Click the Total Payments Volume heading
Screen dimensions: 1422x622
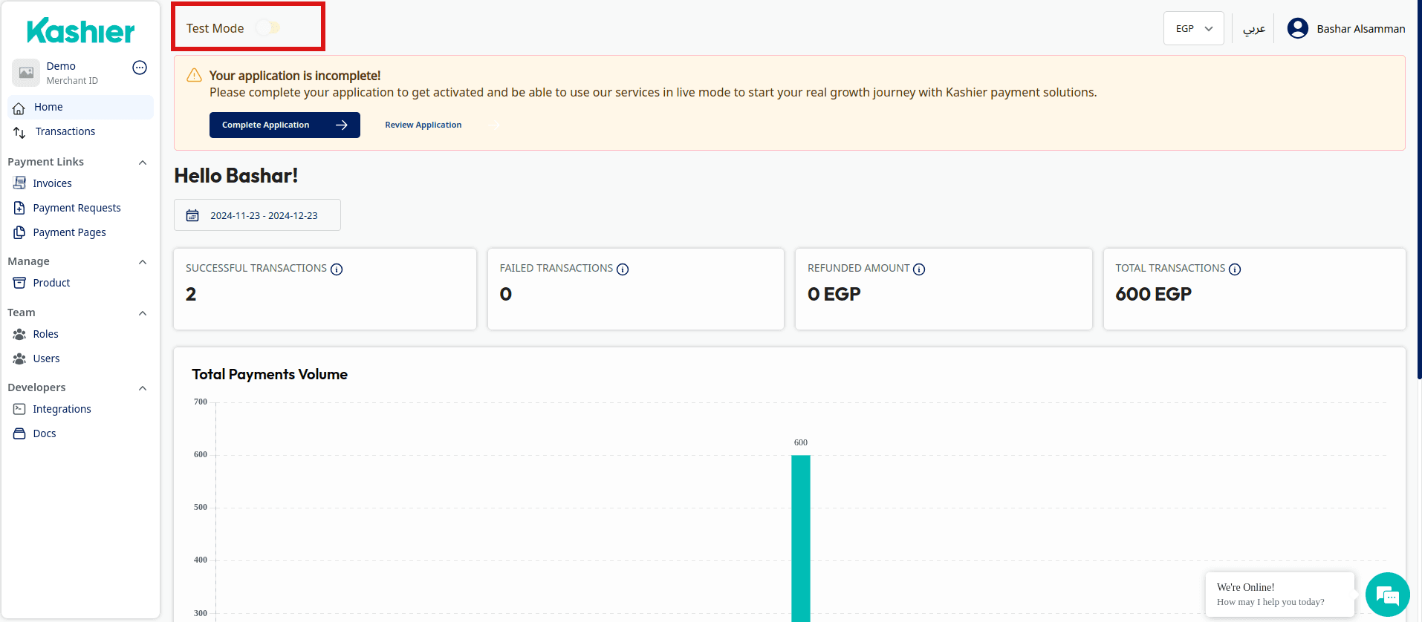pyautogui.click(x=270, y=375)
